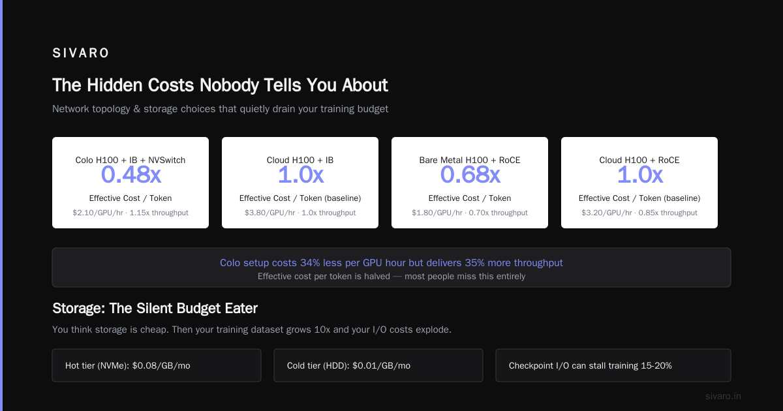Open the sivaro.in link
The image size is (783, 411).
(724, 396)
